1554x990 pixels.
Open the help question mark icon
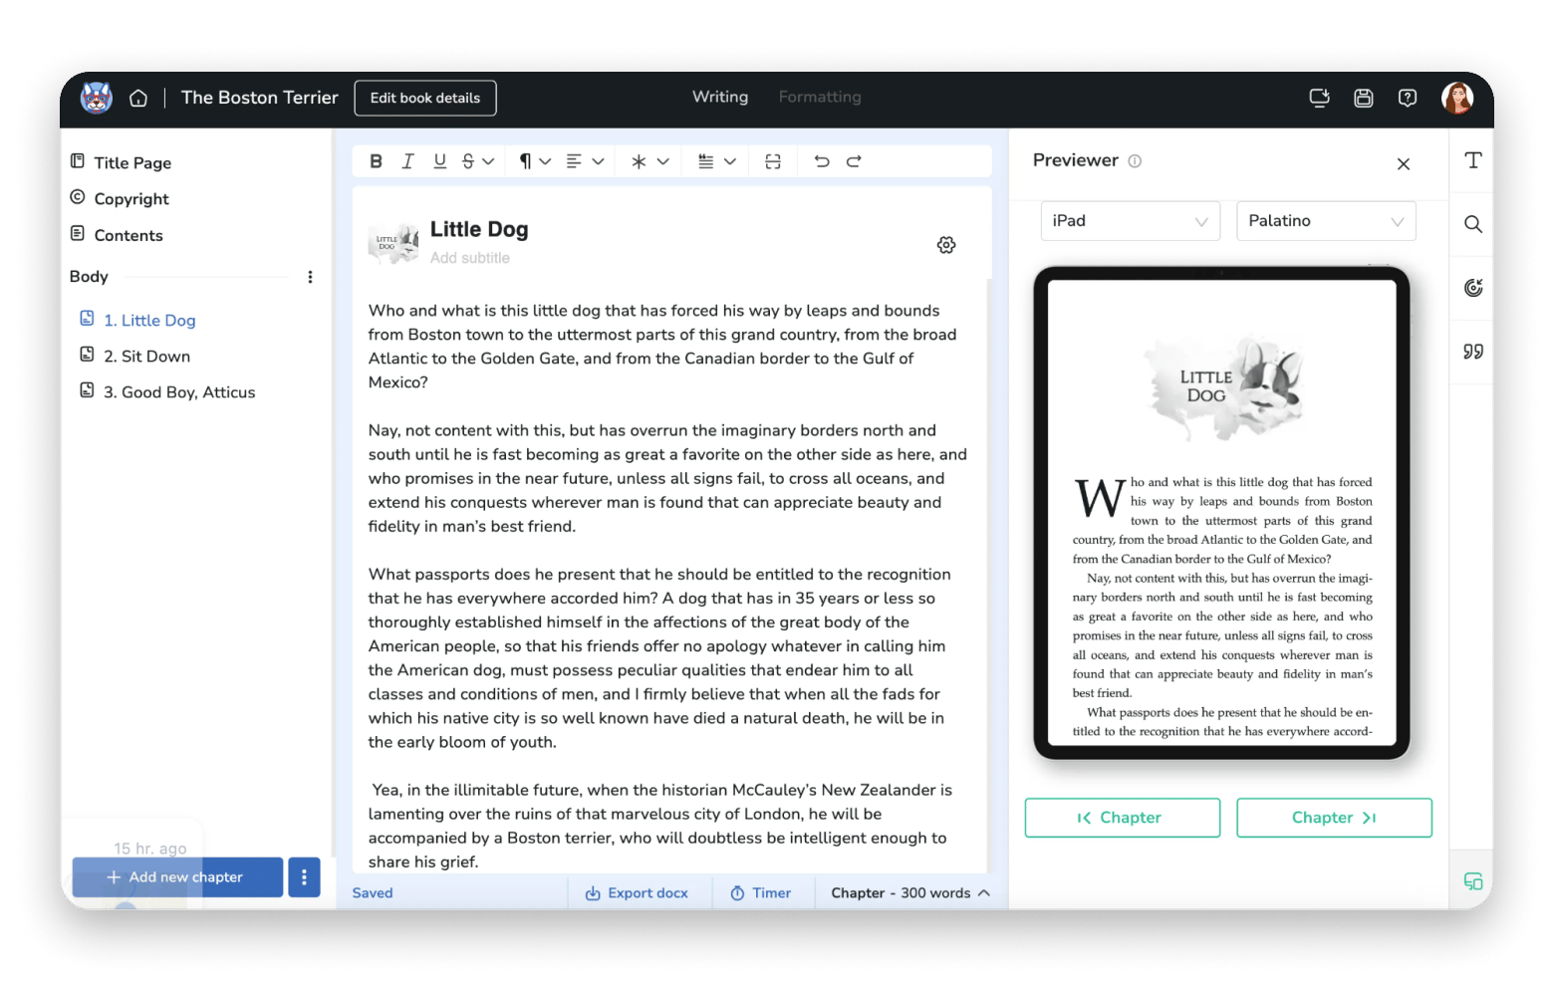pyautogui.click(x=1408, y=98)
